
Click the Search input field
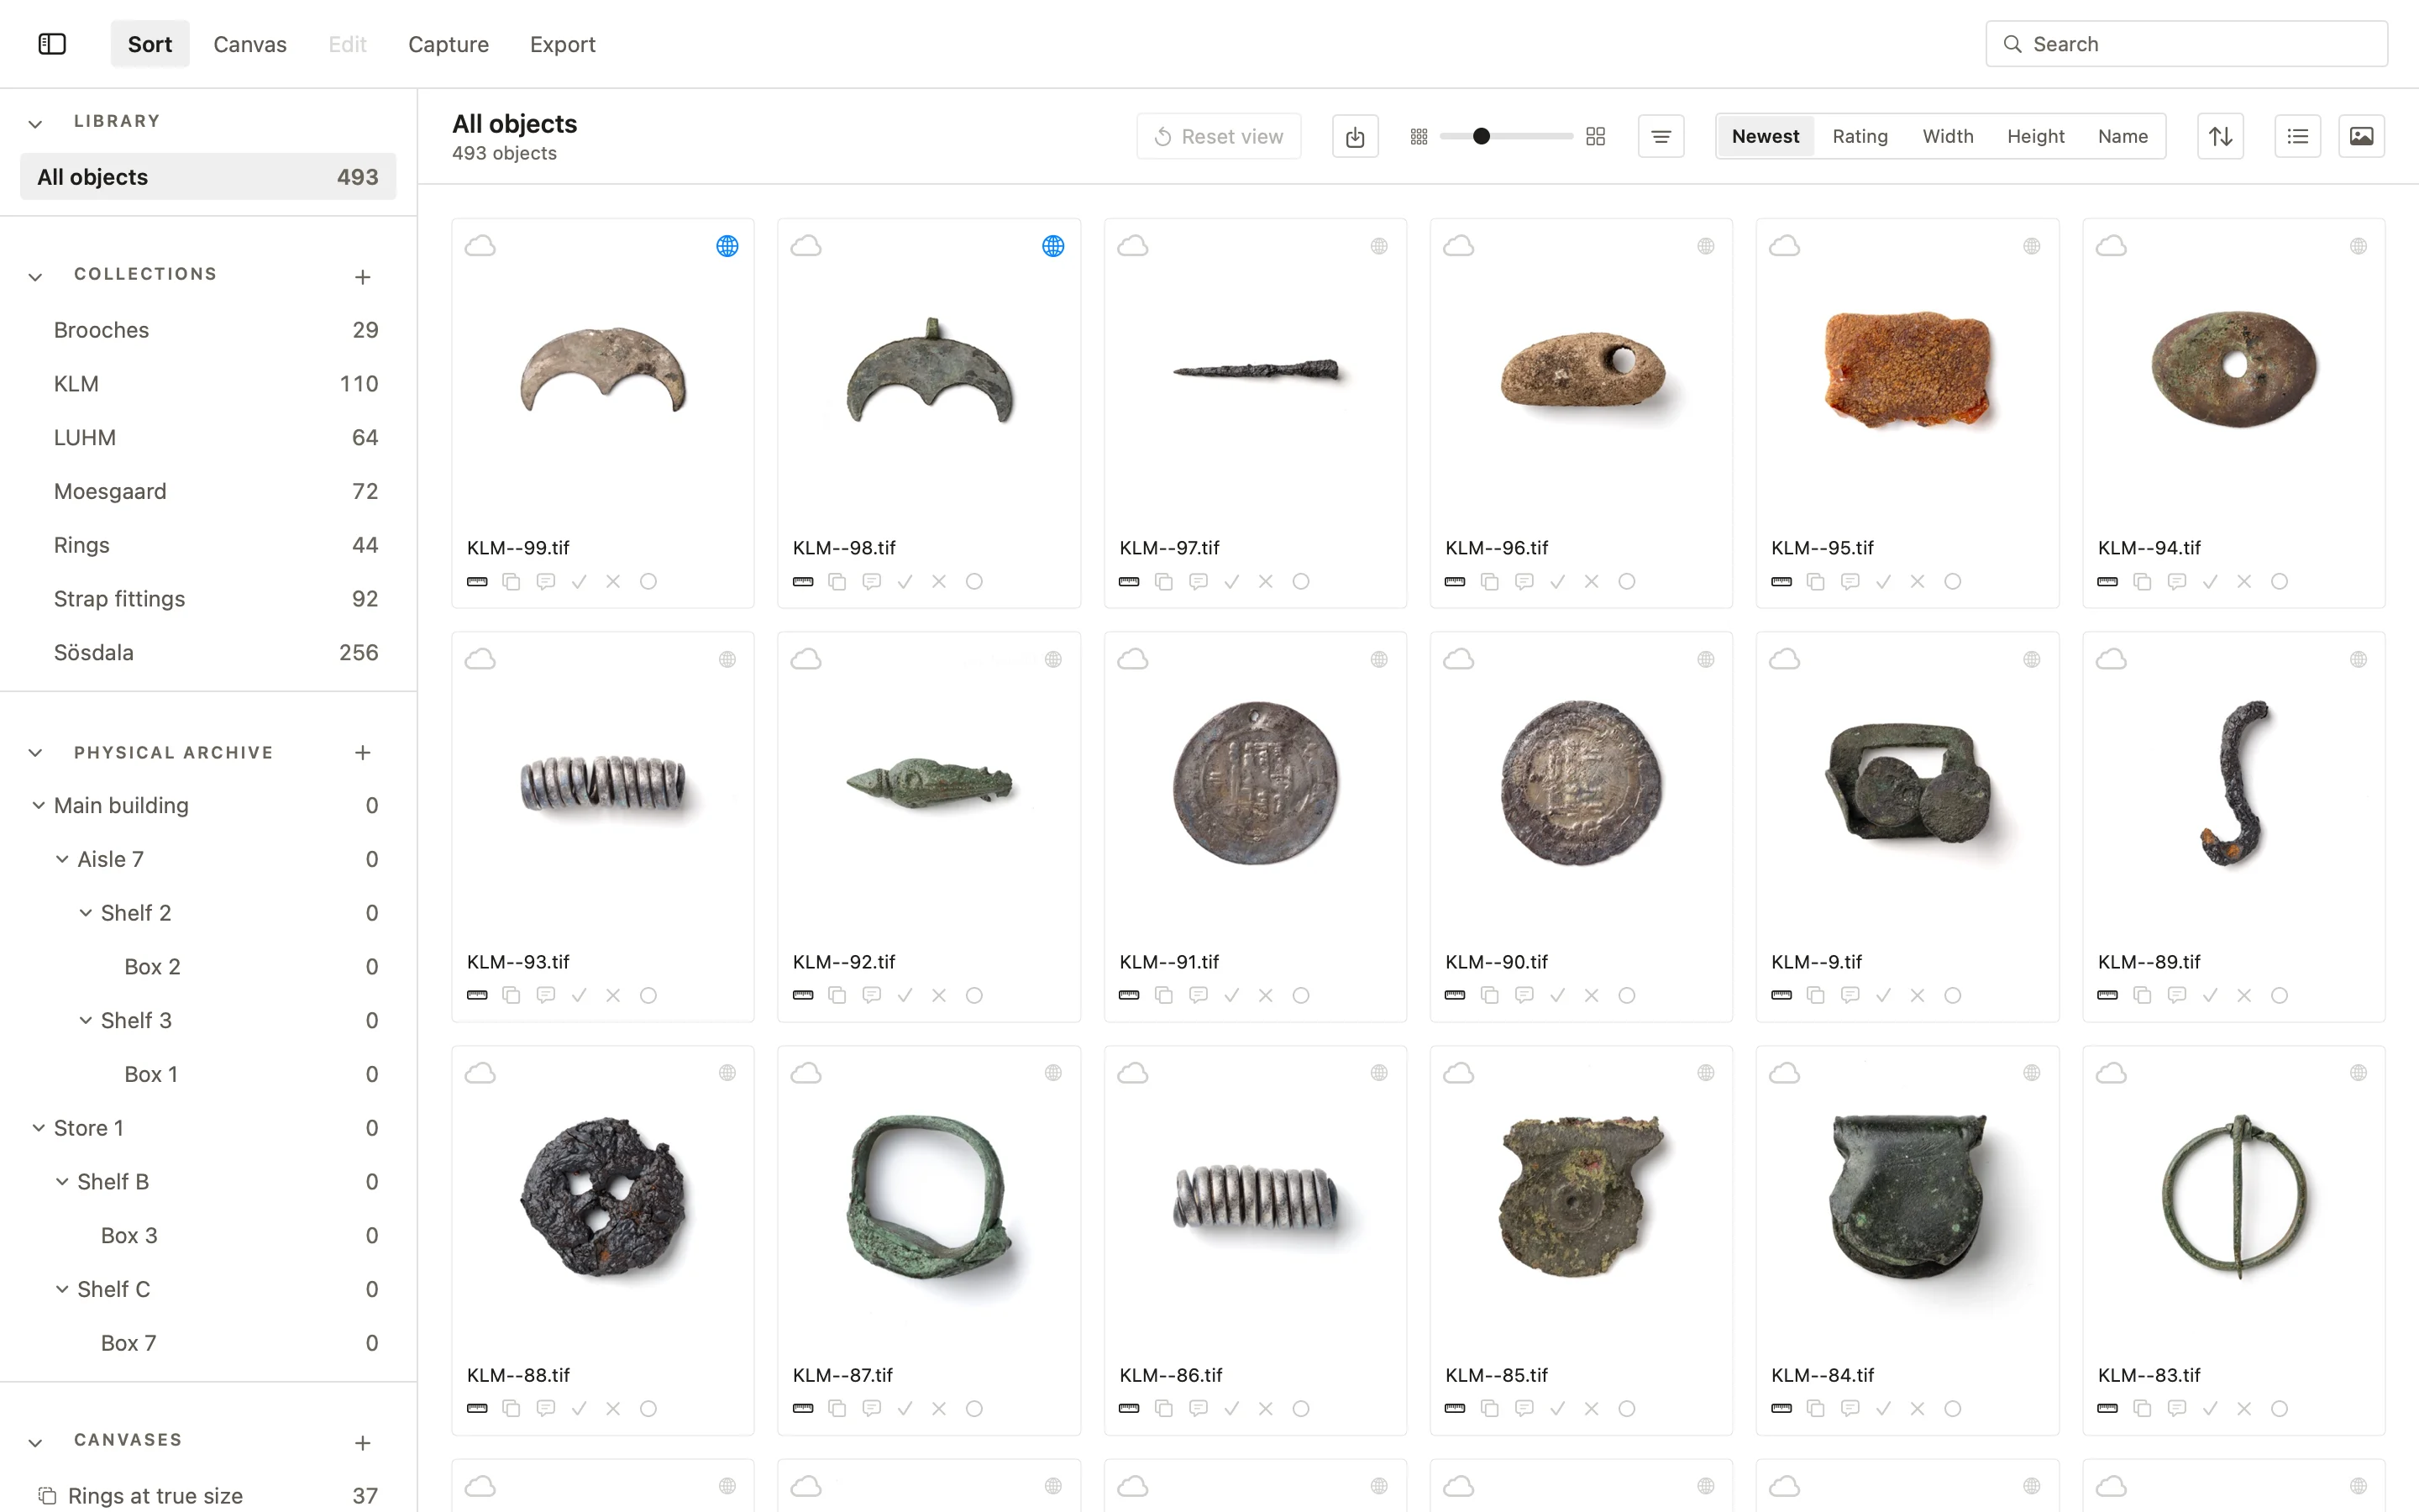pos(2186,44)
